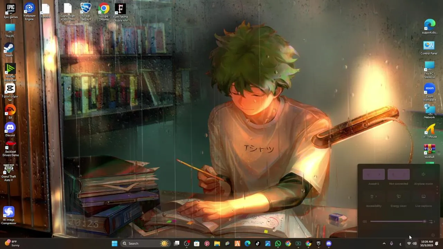
Task: Select sound output device button
Action: click(x=431, y=222)
